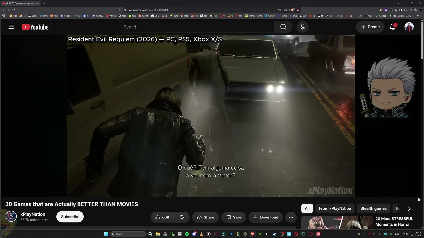Save video to playlist
This screenshot has width=424, height=238.
[x=234, y=217]
